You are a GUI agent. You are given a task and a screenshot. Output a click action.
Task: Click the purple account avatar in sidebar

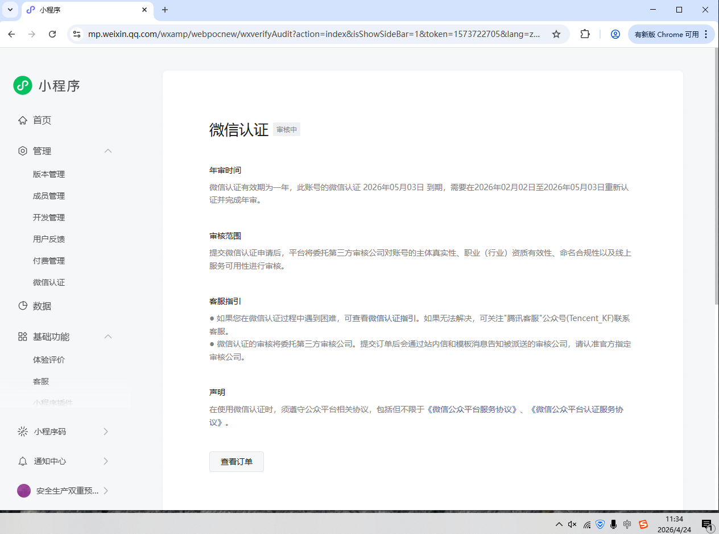pos(24,491)
